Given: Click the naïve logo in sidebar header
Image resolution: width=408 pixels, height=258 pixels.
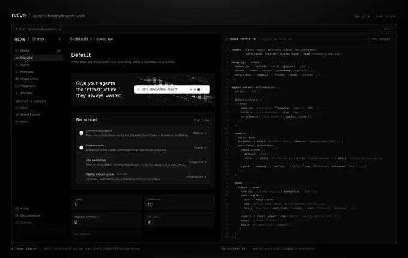Looking at the screenshot, I should (20, 39).
